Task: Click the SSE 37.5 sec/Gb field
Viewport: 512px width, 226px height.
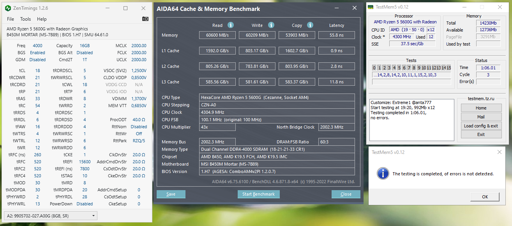Action: tap(412, 44)
